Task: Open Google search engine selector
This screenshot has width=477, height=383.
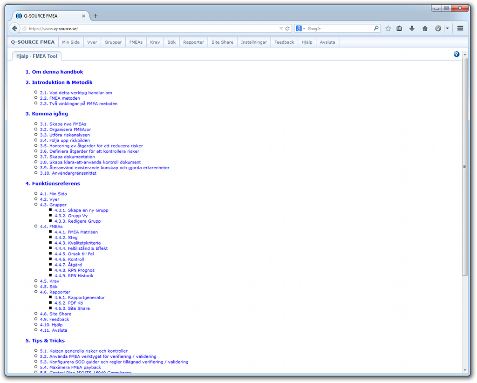Action: (x=300, y=28)
